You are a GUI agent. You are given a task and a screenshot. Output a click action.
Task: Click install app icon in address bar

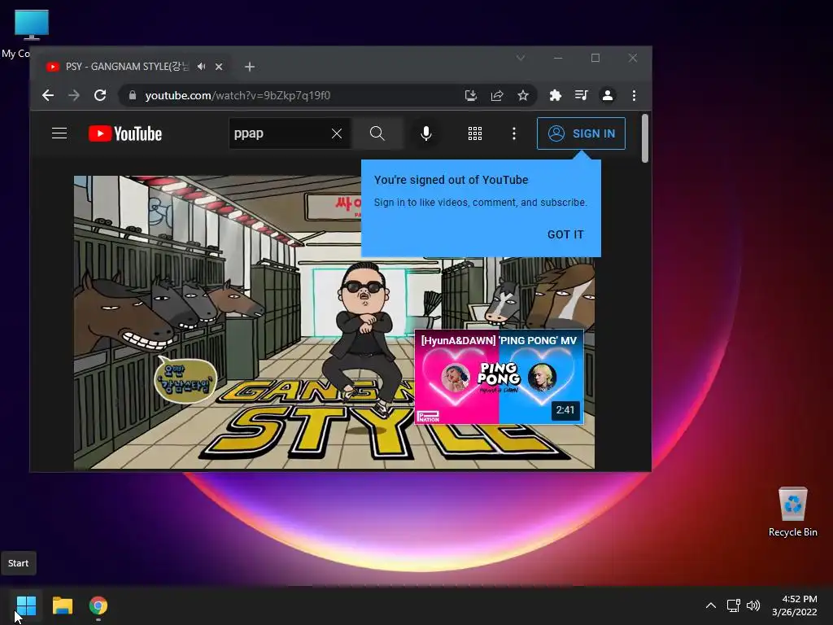(471, 96)
